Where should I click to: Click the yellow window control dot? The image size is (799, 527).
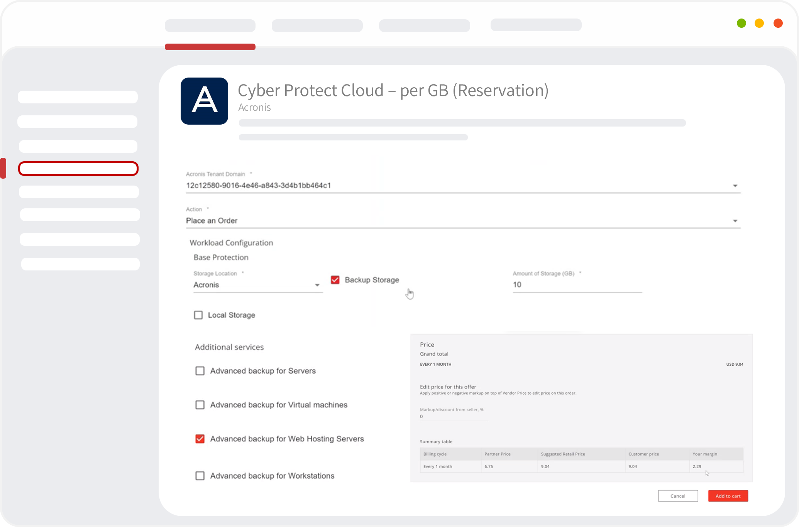tap(759, 23)
